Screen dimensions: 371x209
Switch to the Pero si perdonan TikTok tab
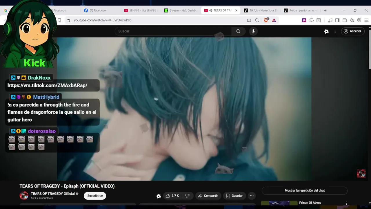click(x=301, y=10)
